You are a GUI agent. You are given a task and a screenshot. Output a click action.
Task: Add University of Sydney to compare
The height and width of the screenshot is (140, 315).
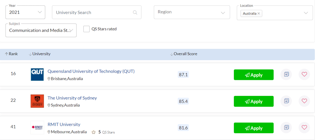[x=286, y=101]
